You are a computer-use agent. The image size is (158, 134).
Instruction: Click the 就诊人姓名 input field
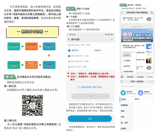coord(91,45)
